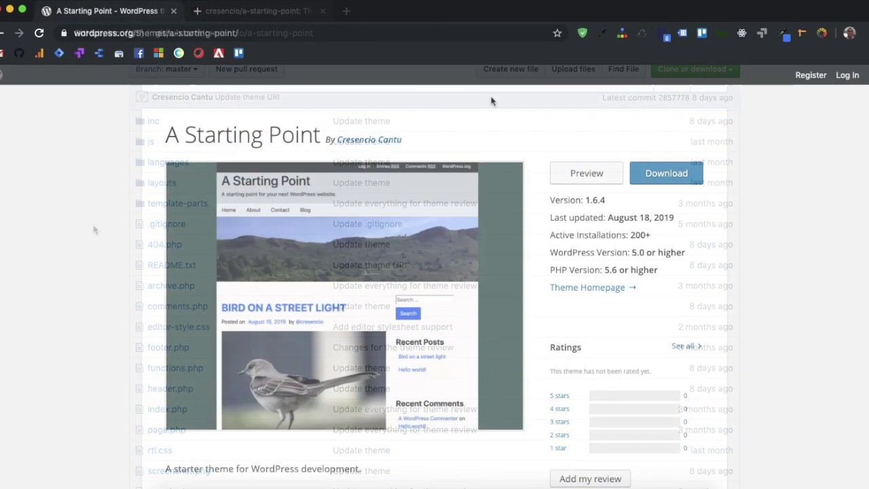The height and width of the screenshot is (489, 869).
Task: Filter reviews by 5 stars
Action: pos(559,395)
